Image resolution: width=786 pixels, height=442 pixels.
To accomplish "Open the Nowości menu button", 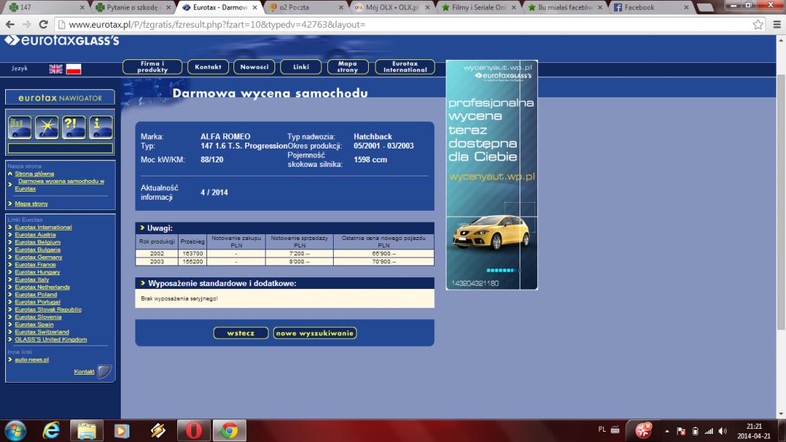I will (x=254, y=67).
